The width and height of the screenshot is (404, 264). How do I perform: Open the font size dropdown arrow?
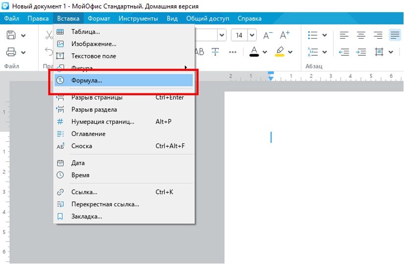tap(252, 35)
